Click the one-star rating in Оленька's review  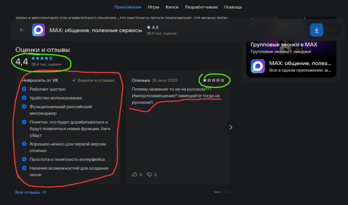(213, 80)
